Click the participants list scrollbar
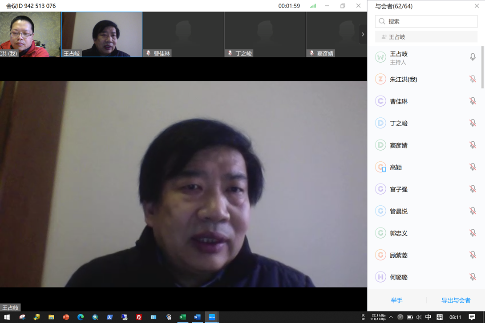 point(483,67)
